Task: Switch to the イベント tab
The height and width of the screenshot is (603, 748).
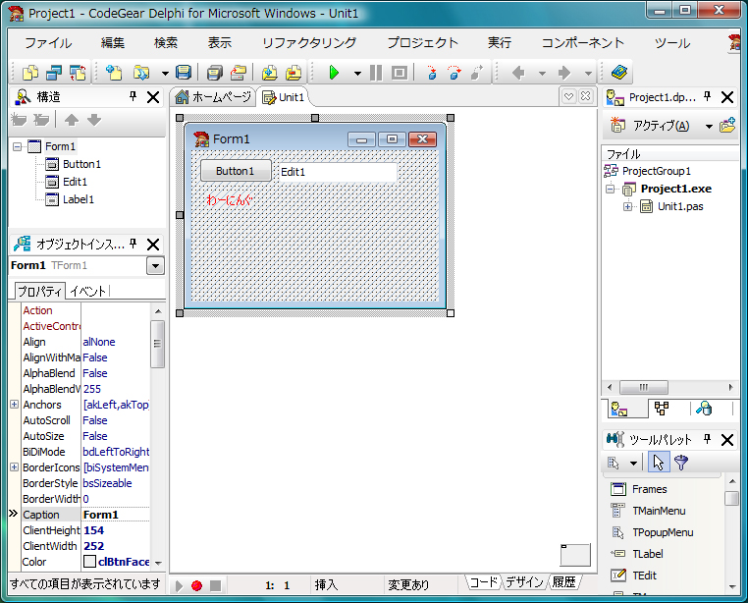Action: [x=87, y=291]
